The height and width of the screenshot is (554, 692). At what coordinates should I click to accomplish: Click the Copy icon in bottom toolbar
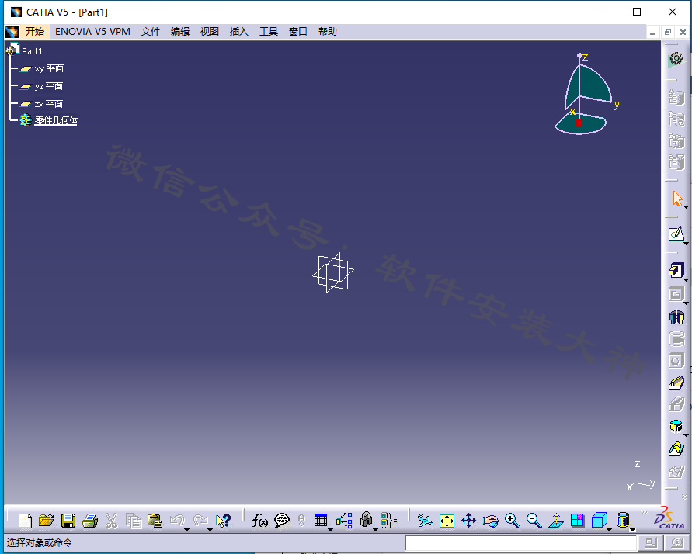[x=134, y=521]
